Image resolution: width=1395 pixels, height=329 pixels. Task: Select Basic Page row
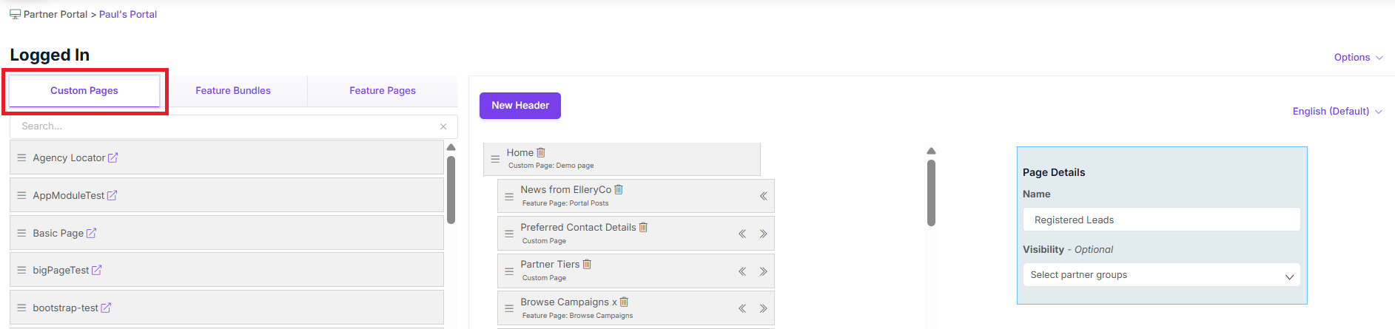pos(226,233)
